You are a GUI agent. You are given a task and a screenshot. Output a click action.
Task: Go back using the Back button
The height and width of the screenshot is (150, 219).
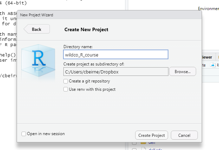pos(37,29)
